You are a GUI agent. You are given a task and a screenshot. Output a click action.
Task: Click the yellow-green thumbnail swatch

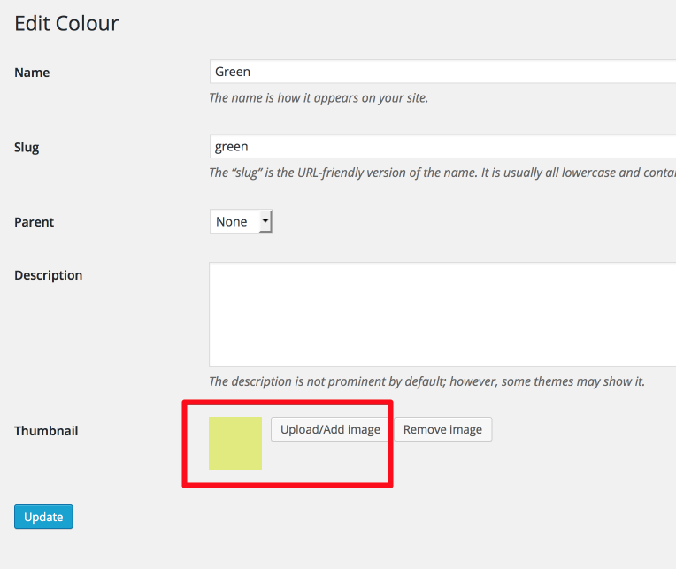[235, 443]
